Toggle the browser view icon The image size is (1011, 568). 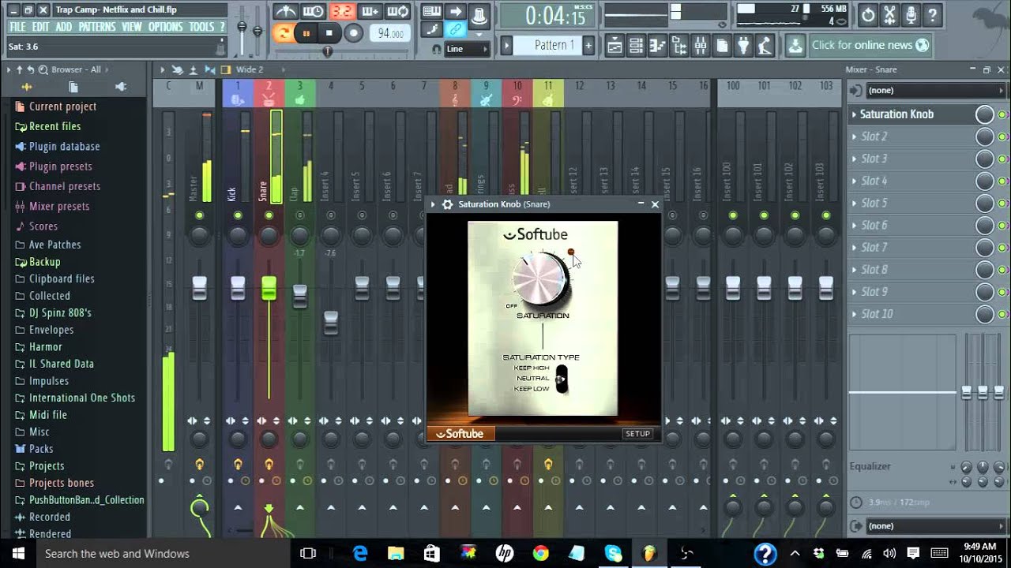678,46
